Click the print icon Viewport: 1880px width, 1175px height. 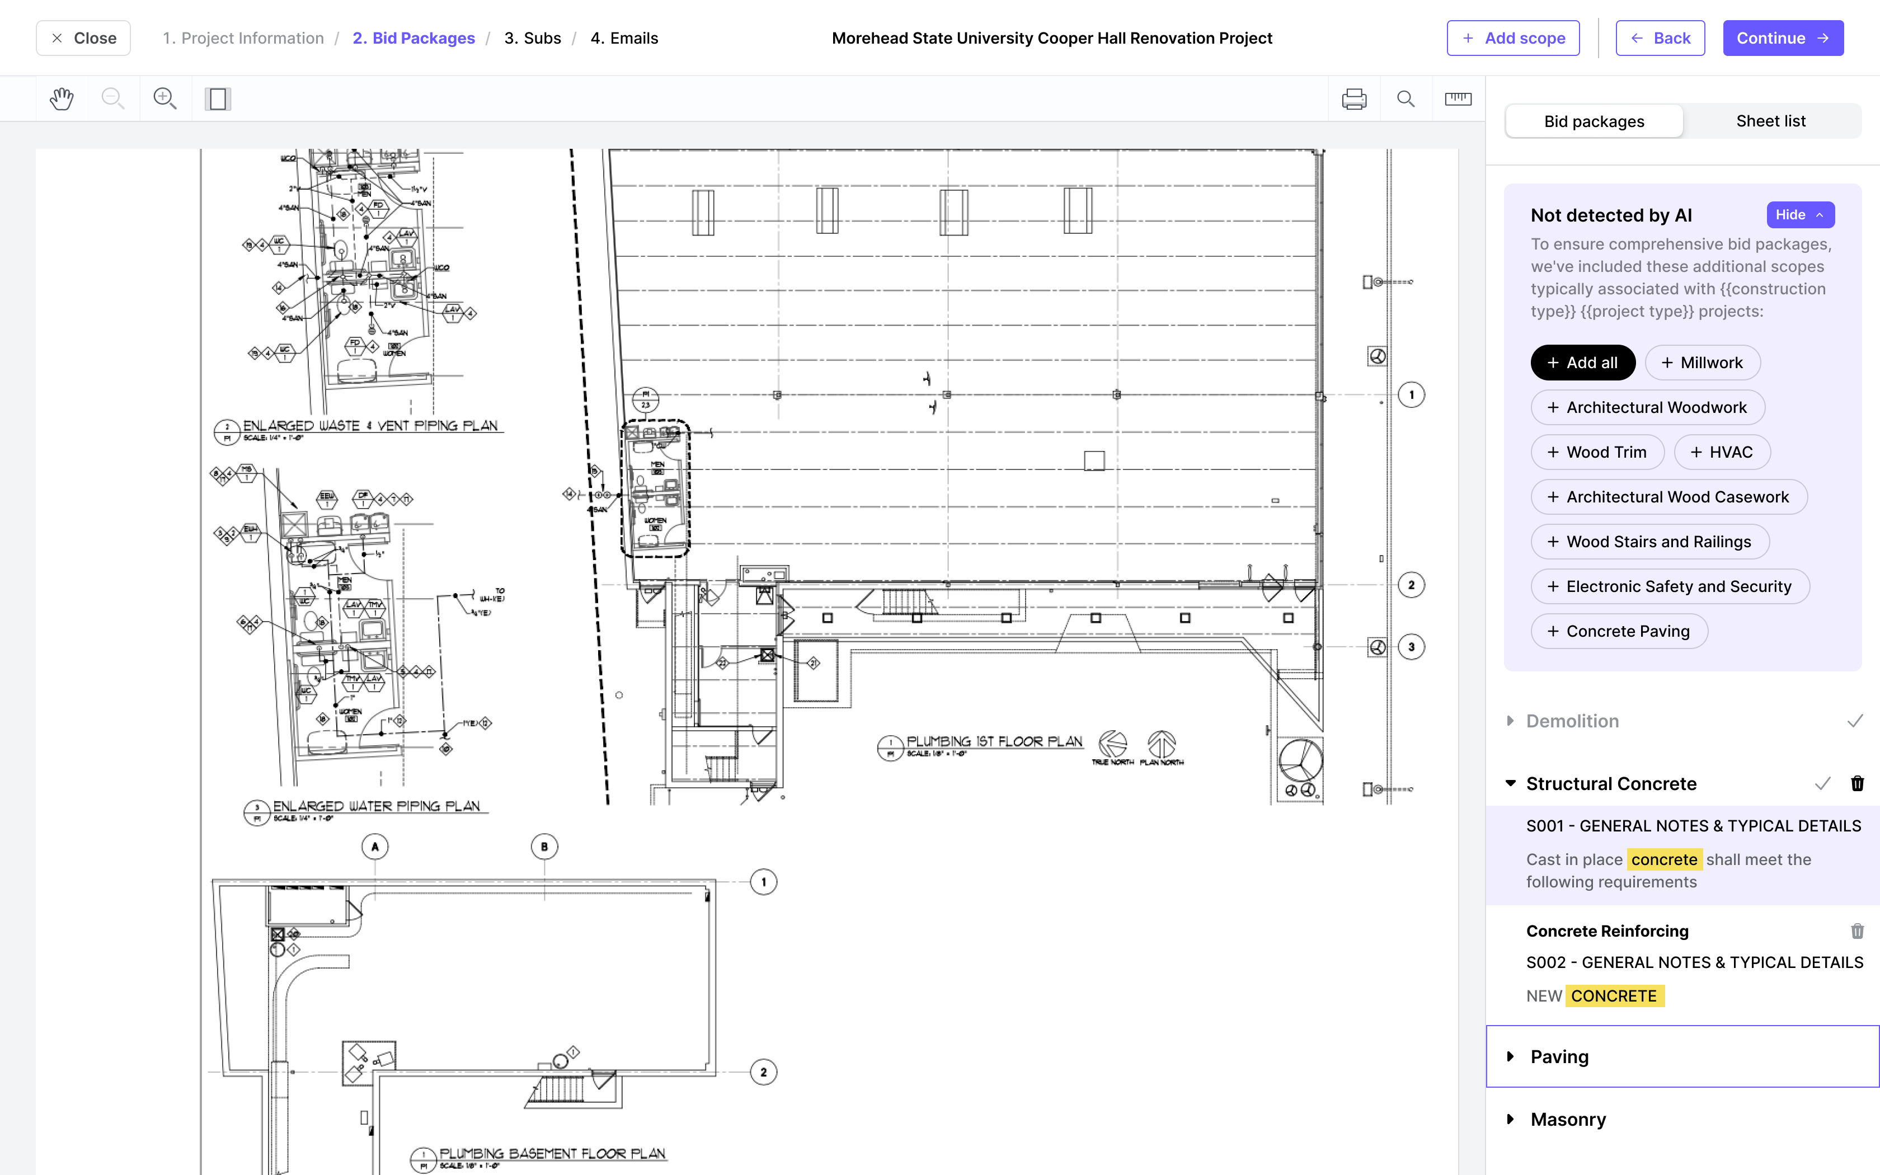tap(1354, 98)
